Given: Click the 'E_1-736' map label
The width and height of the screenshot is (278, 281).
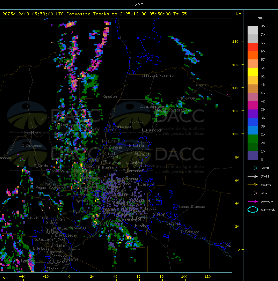Looking at the screenshot, I should pos(188,99).
